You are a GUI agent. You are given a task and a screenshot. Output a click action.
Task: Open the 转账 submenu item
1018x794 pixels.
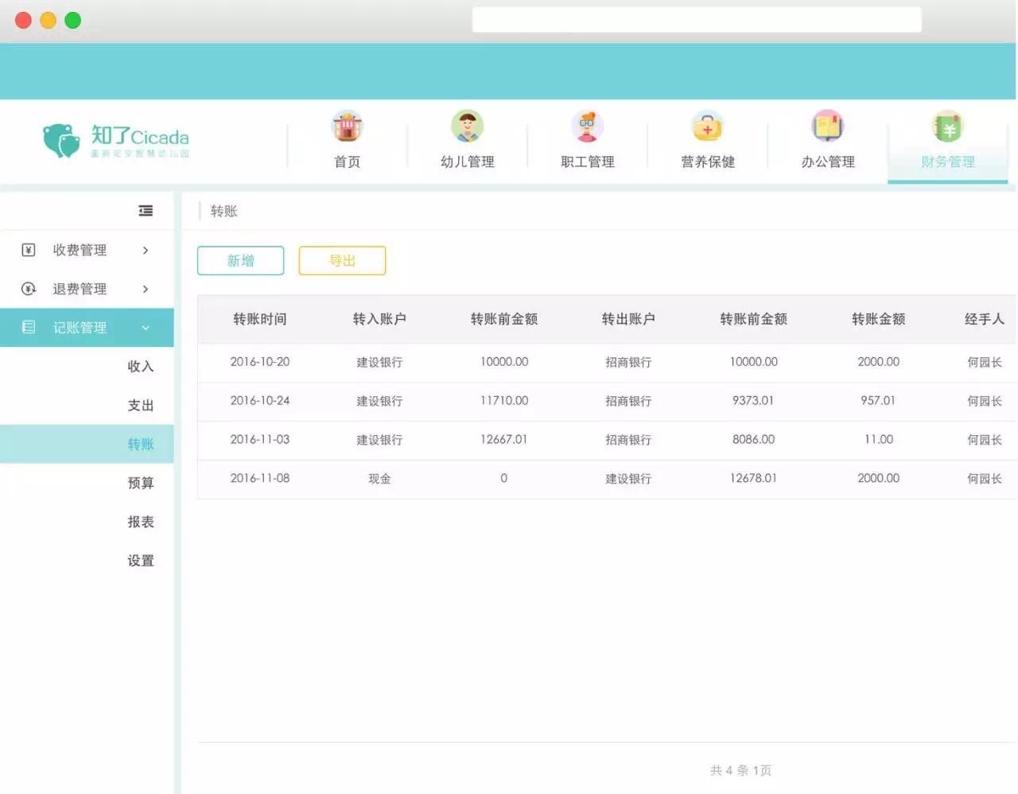[141, 444]
